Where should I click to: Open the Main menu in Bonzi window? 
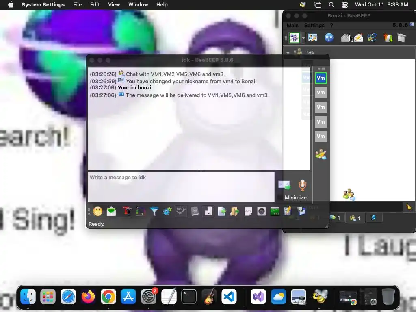[292, 25]
